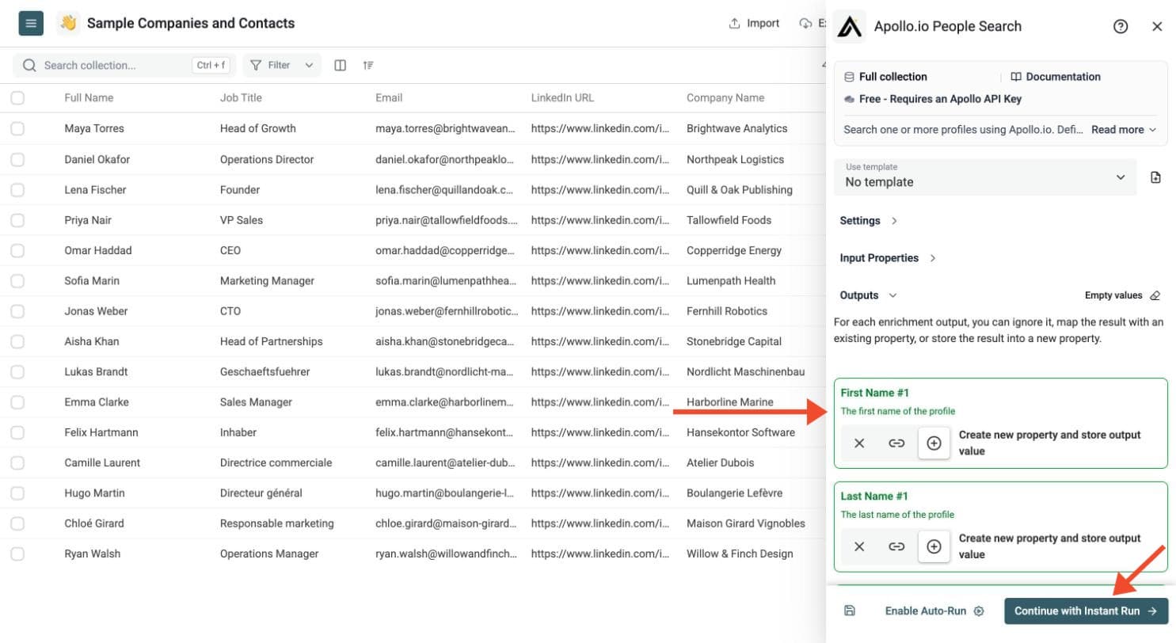Select plus icon for First Name #1
Image resolution: width=1176 pixels, height=643 pixels.
tap(934, 443)
